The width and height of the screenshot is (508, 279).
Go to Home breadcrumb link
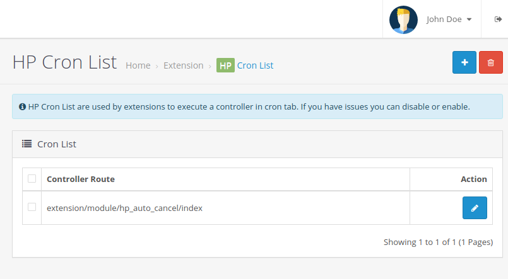point(138,65)
